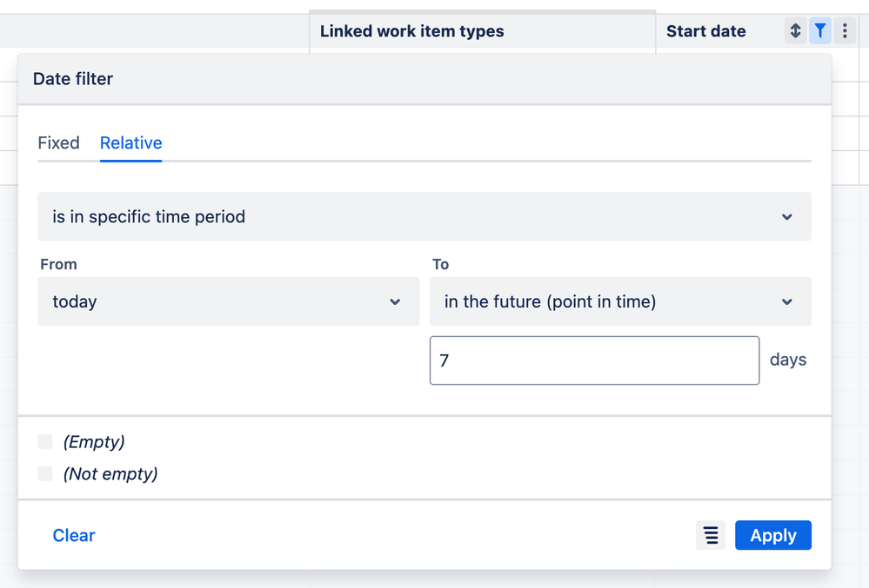Check the (Empty) checkbox
The image size is (869, 588).
(x=44, y=441)
